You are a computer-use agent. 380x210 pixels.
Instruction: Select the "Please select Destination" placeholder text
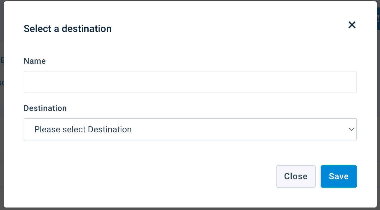point(83,129)
